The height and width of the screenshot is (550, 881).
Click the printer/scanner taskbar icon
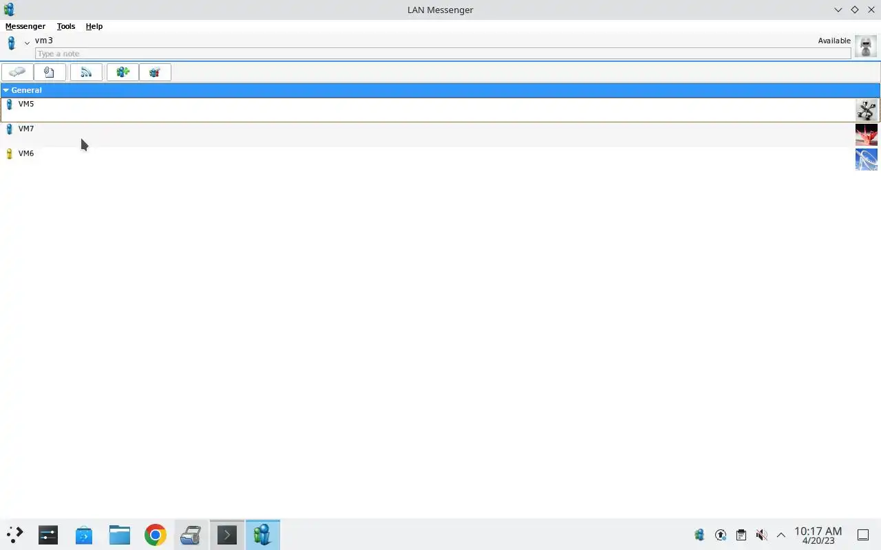191,534
